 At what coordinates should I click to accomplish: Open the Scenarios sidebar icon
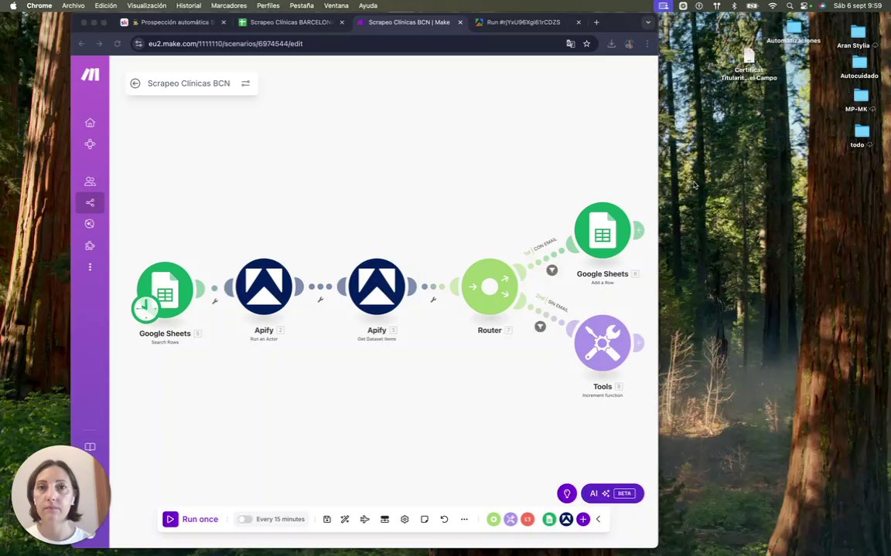90,202
